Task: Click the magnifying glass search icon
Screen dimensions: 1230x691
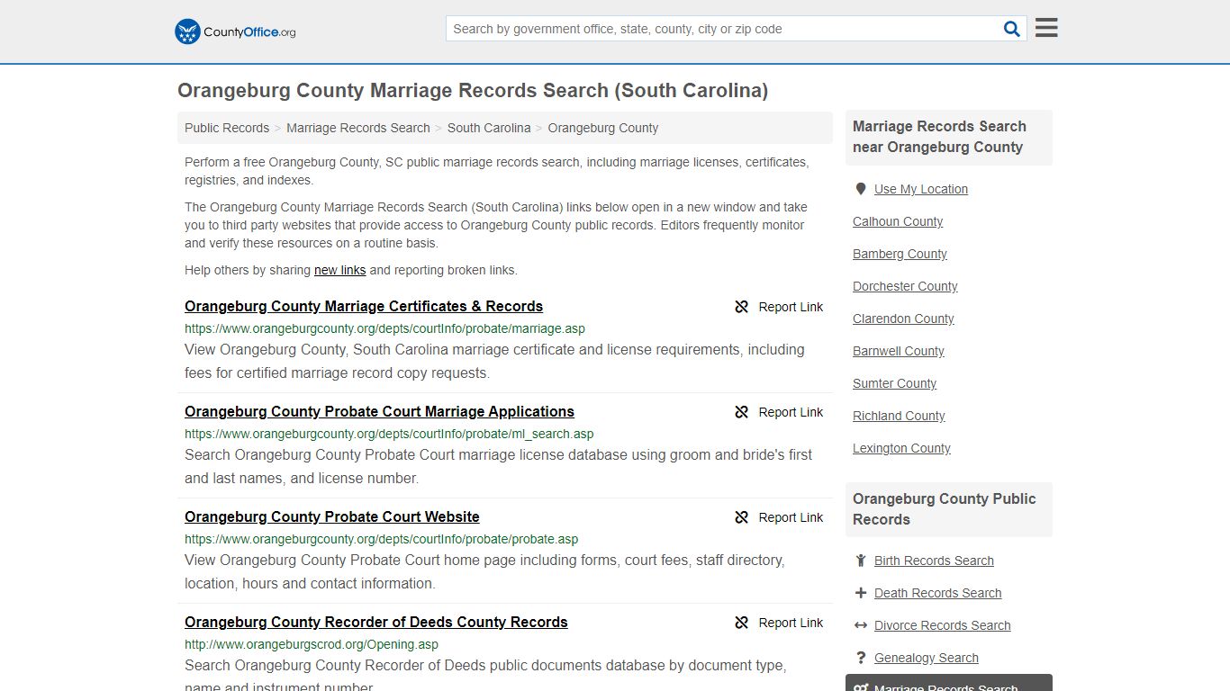Action: [1012, 29]
